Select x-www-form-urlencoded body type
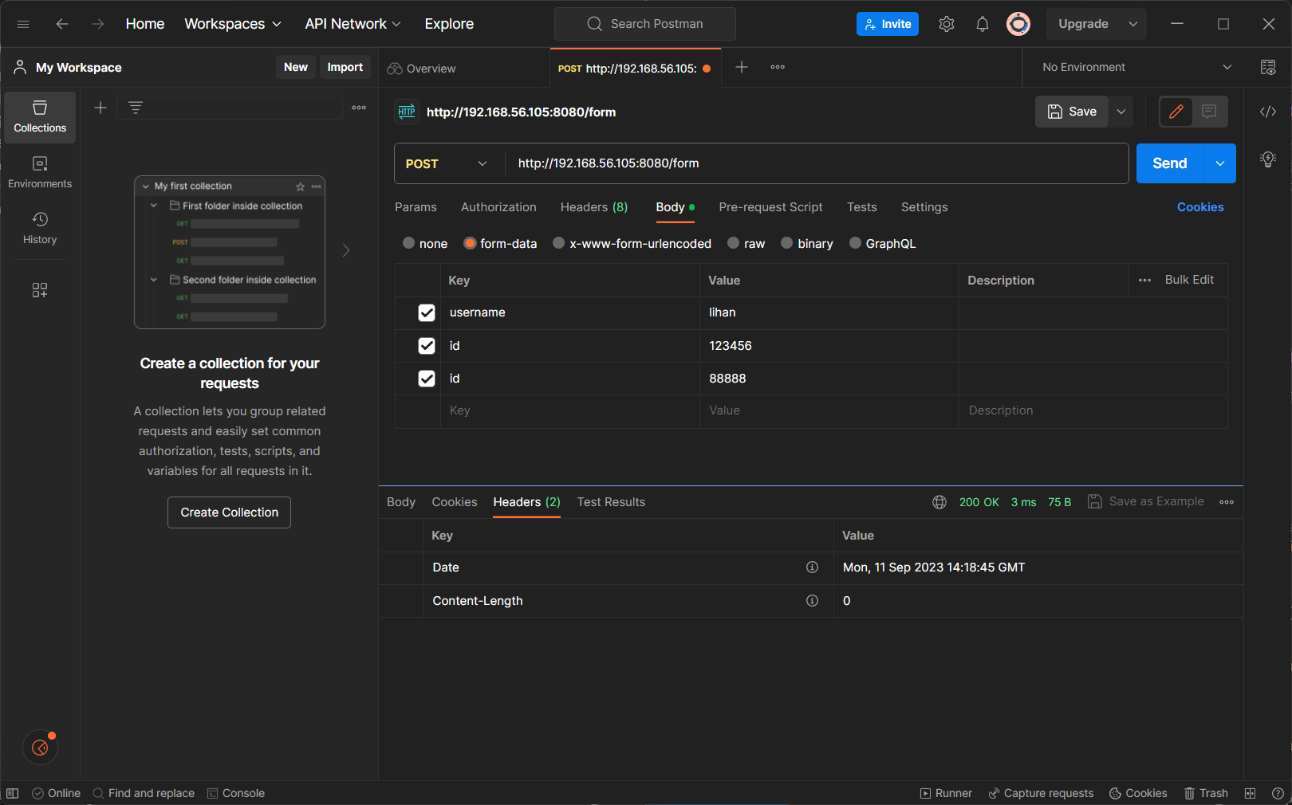 [x=559, y=243]
